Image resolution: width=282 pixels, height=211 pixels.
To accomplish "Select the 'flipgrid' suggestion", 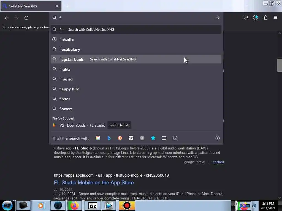I will point(136,79).
